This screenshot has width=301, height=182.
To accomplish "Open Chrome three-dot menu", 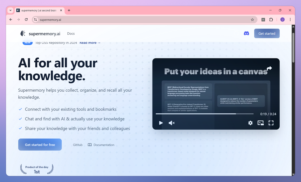I will click(290, 20).
